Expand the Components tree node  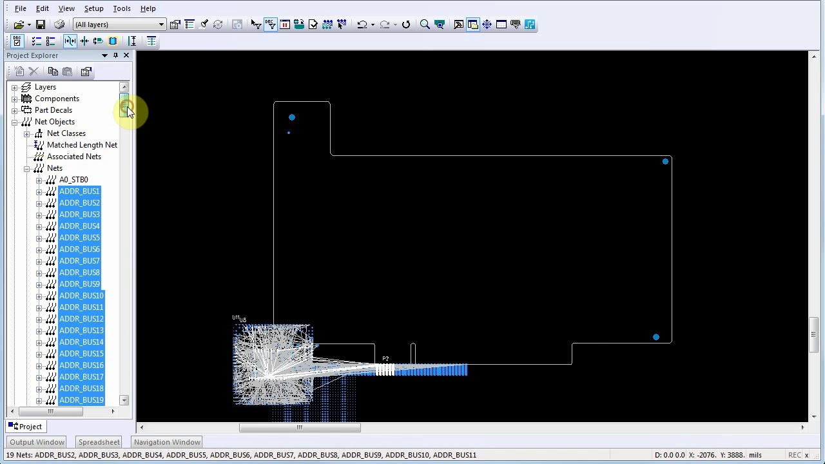pyautogui.click(x=15, y=99)
